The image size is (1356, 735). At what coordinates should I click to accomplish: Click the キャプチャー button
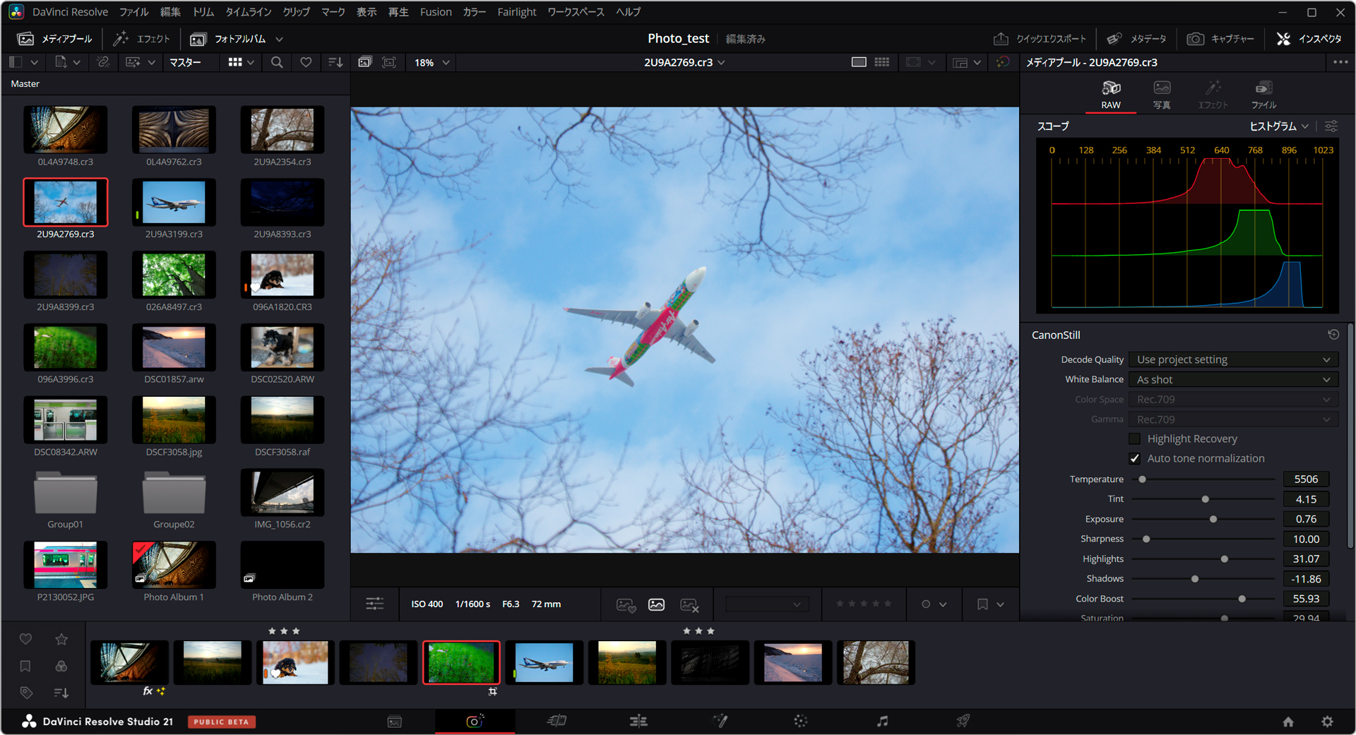[x=1220, y=39]
